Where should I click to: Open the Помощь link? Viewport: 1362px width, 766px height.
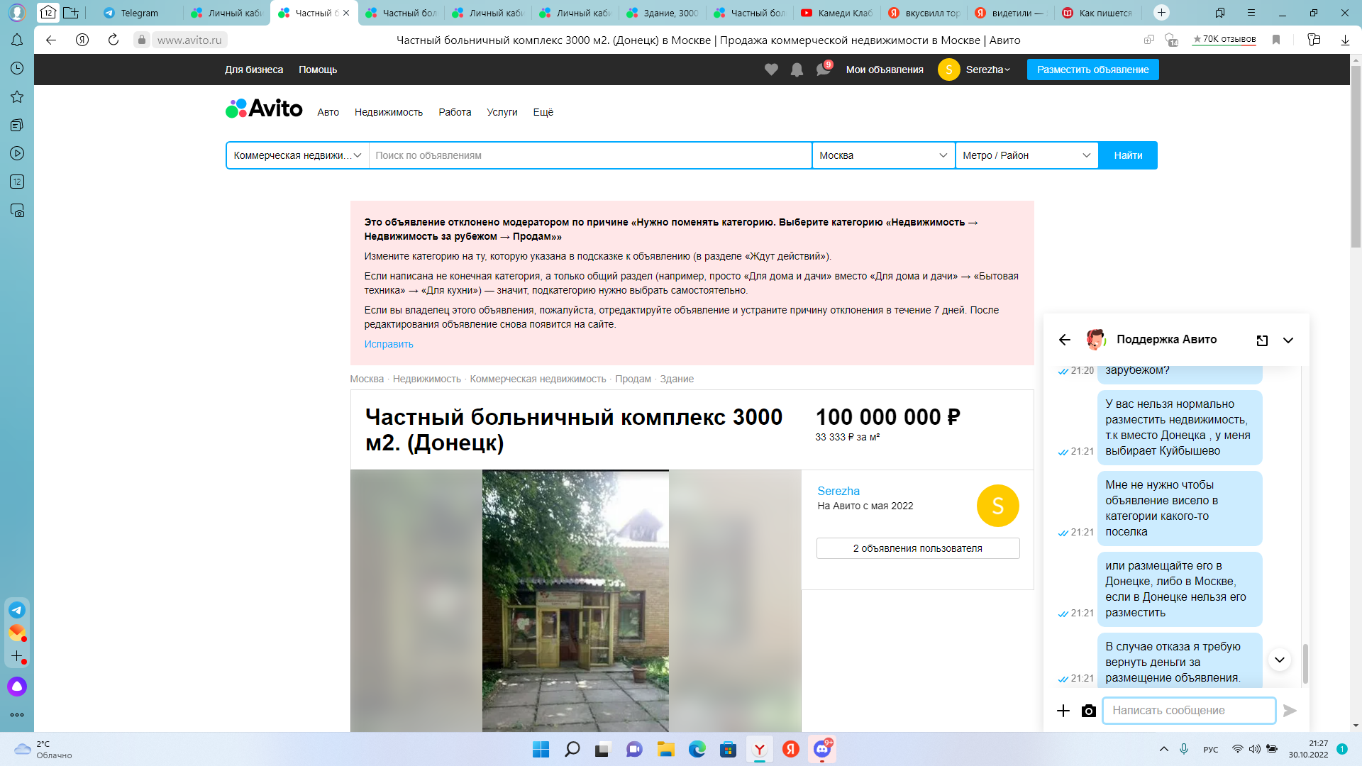point(318,70)
